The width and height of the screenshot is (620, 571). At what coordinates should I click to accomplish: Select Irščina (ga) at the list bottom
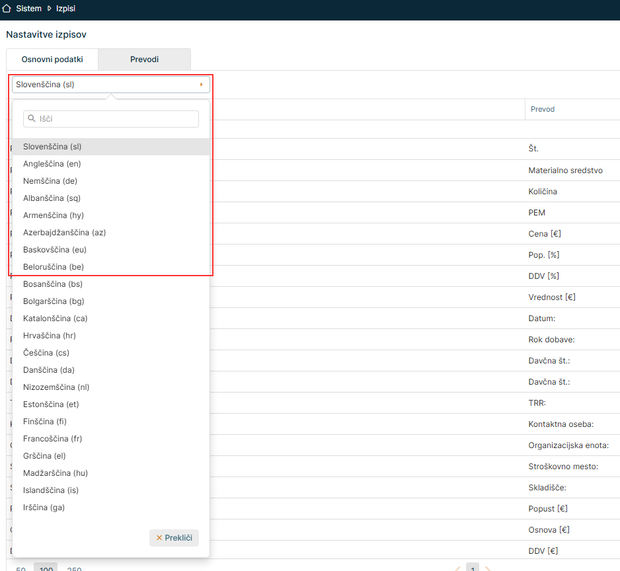tap(44, 508)
